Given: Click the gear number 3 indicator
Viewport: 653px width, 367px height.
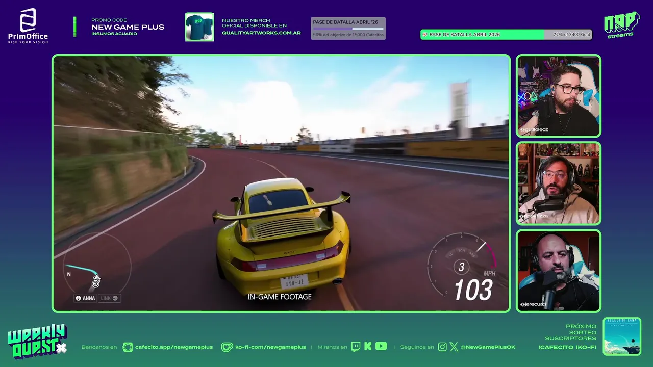Looking at the screenshot, I should (461, 267).
